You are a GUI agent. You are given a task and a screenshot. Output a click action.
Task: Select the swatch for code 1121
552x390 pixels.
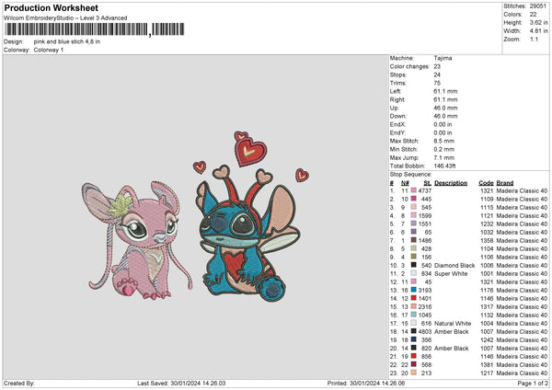click(x=414, y=215)
